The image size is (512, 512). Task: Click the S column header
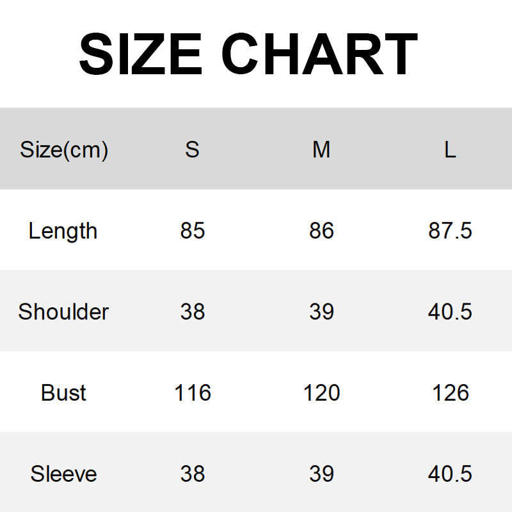pyautogui.click(x=192, y=150)
